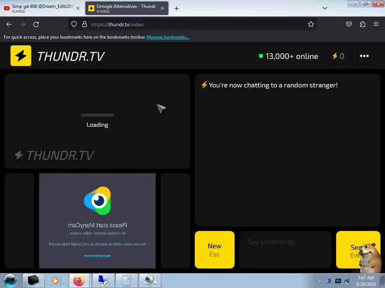The height and width of the screenshot is (288, 385).
Task: Open the computer monitor taskbar icon
Action: pyautogui.click(x=104, y=280)
